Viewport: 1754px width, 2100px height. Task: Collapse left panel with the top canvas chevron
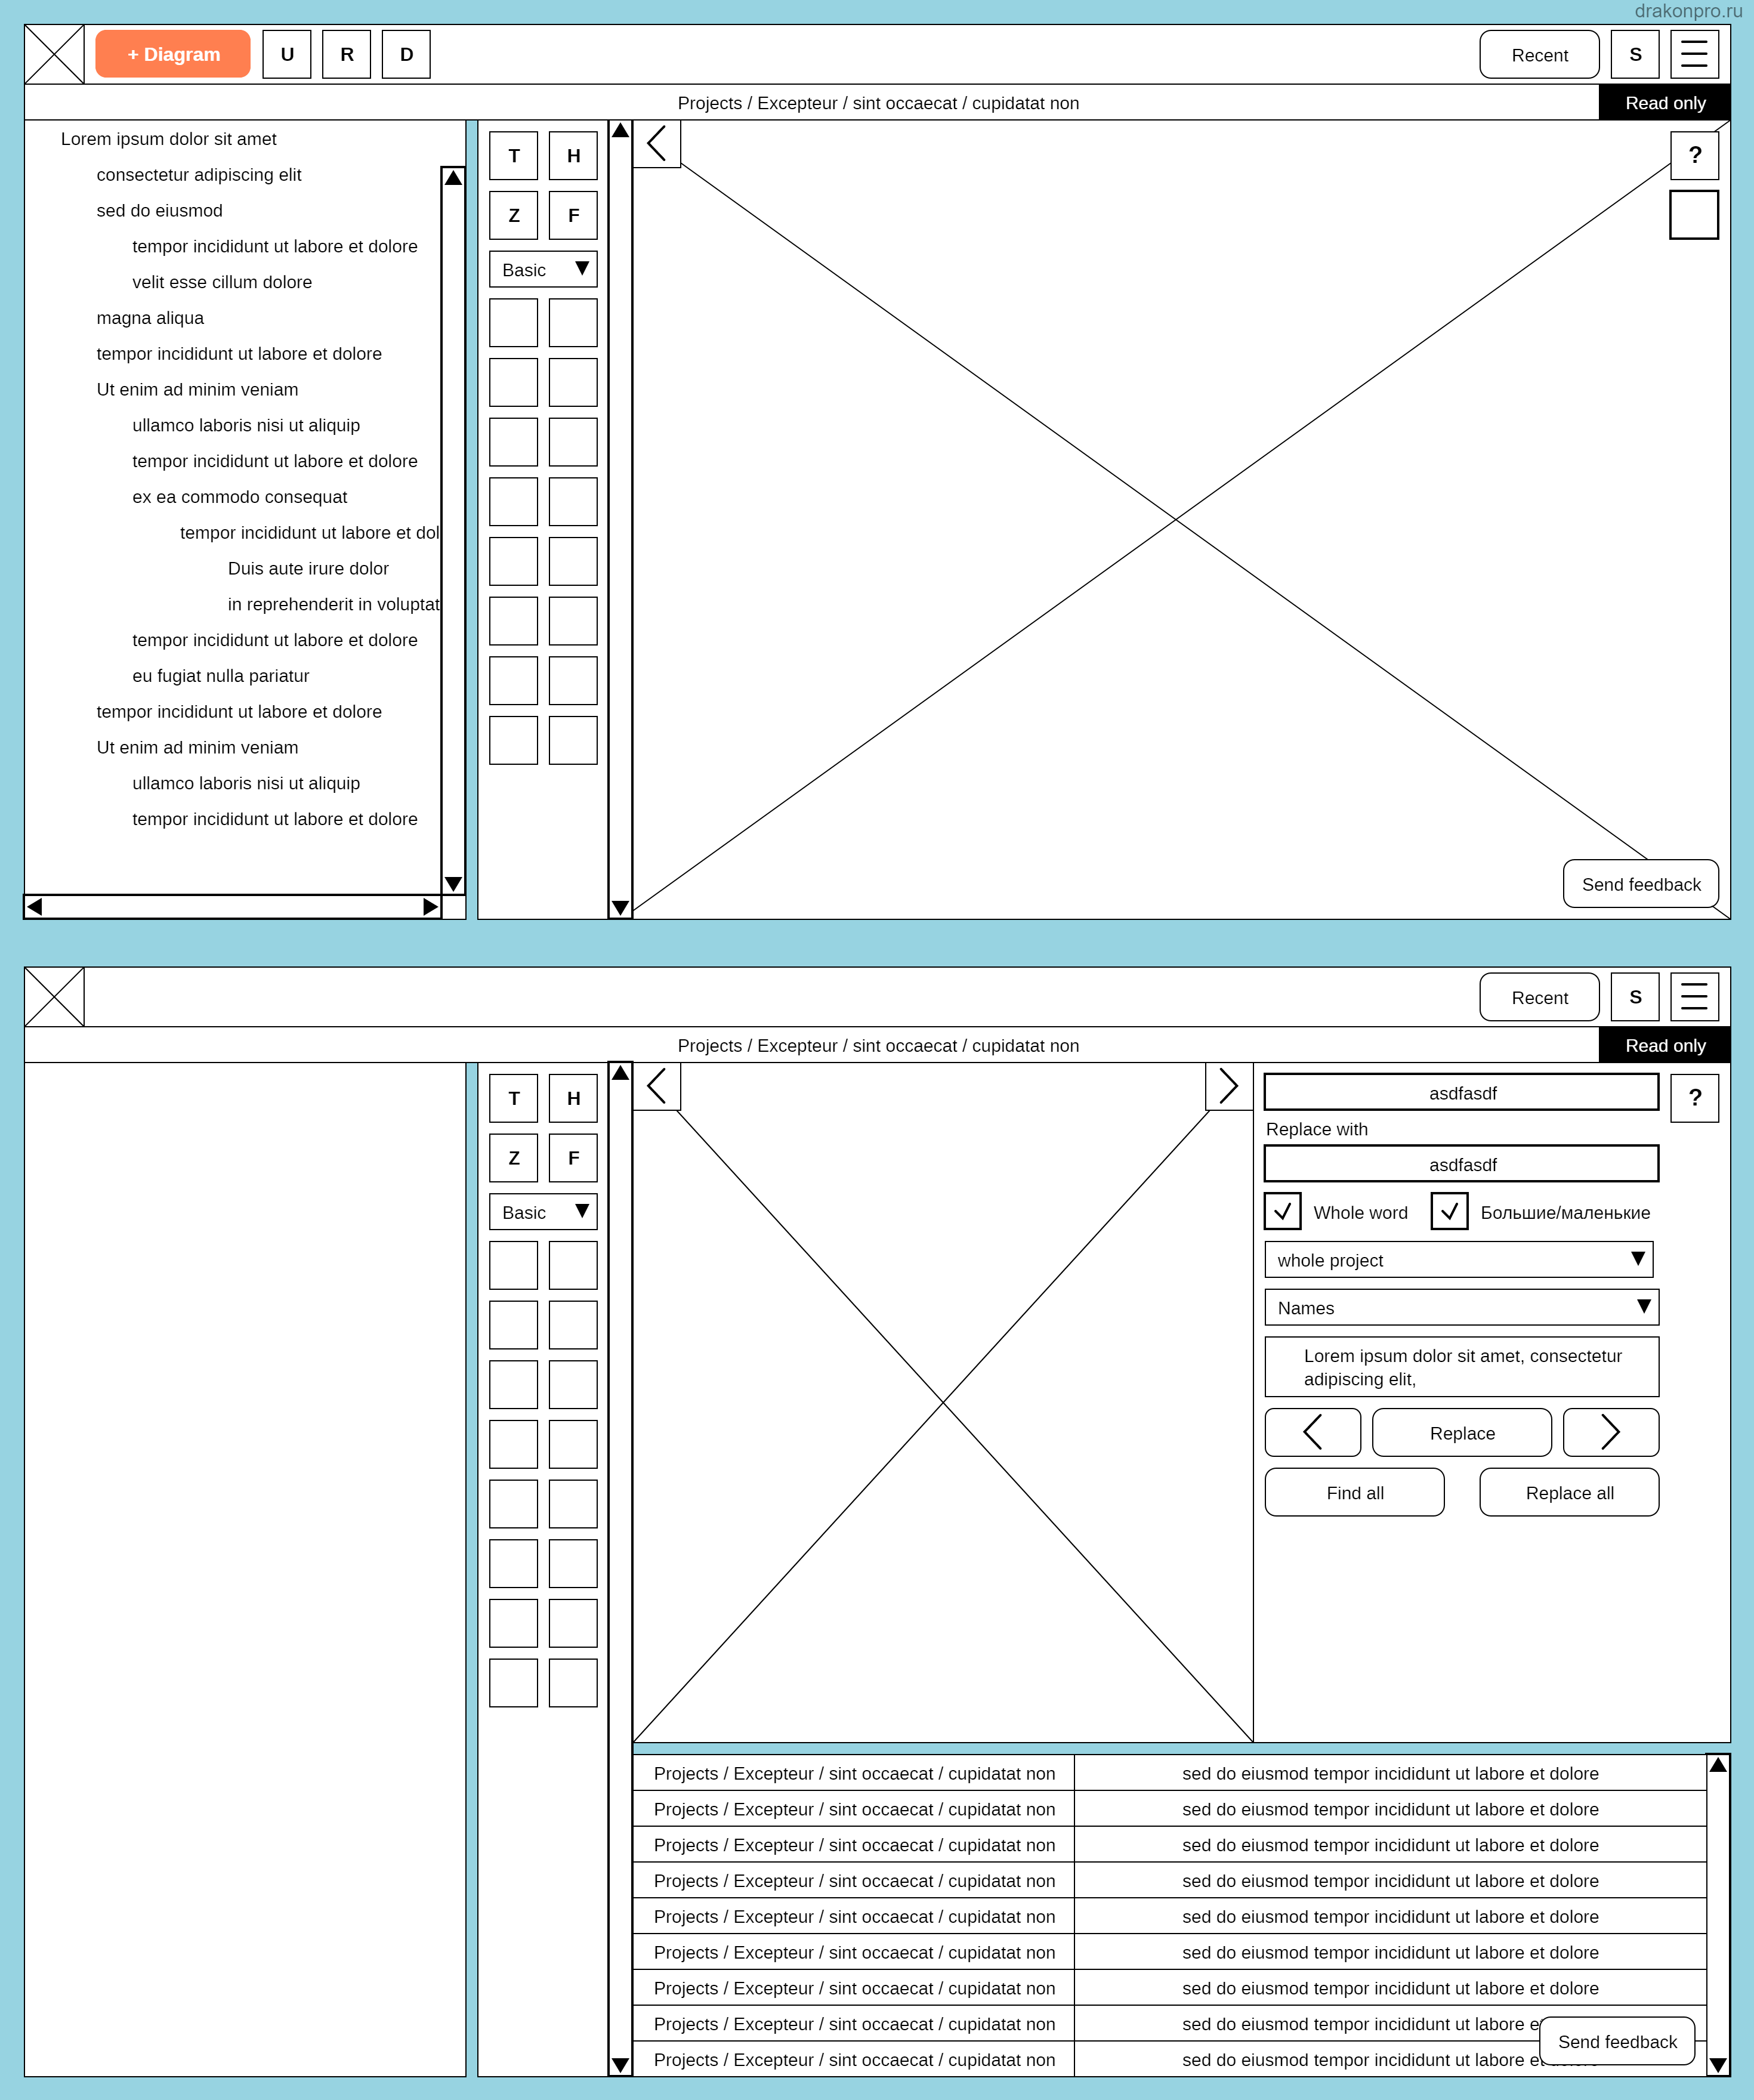click(657, 144)
